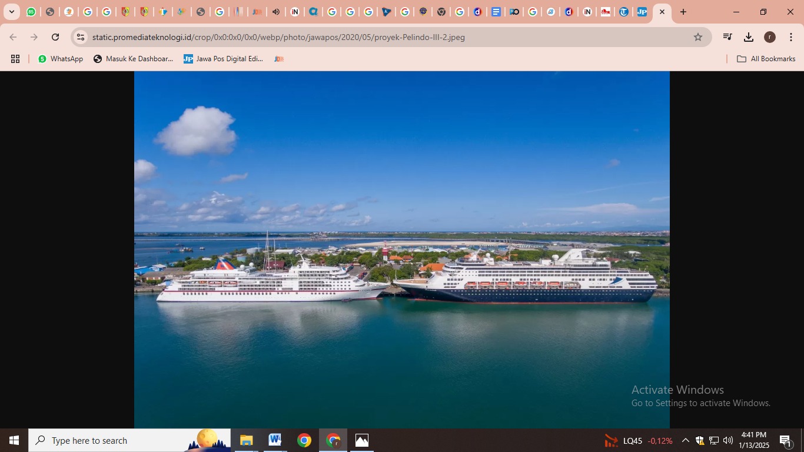The image size is (804, 452).
Task: Open a new tab with plus button
Action: 683,12
